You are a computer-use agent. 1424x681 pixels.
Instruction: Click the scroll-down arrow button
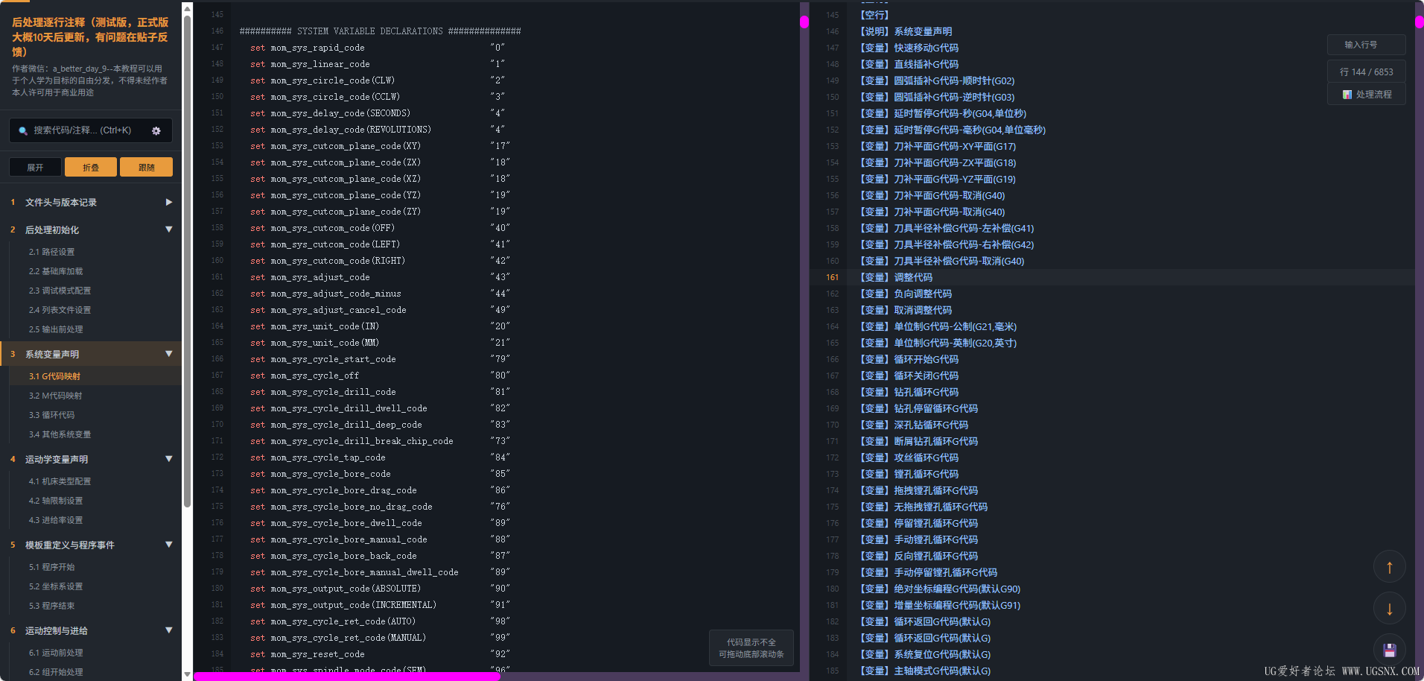pos(1389,609)
